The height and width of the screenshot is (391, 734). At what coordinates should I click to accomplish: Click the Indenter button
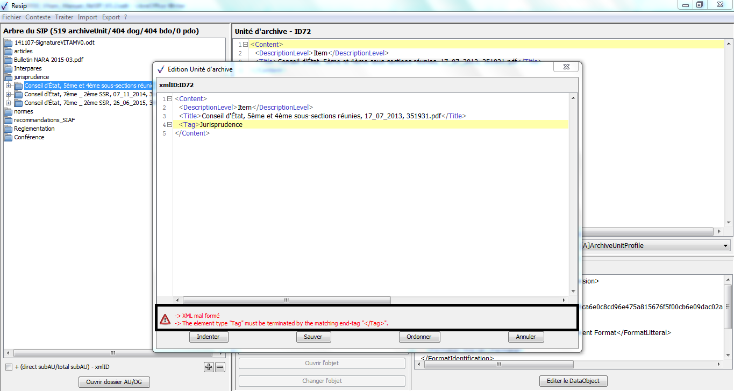pyautogui.click(x=209, y=337)
